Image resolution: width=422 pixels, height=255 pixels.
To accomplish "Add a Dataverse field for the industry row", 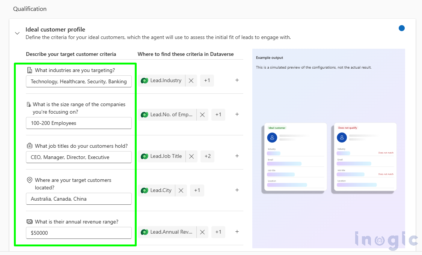I will pyautogui.click(x=237, y=80).
